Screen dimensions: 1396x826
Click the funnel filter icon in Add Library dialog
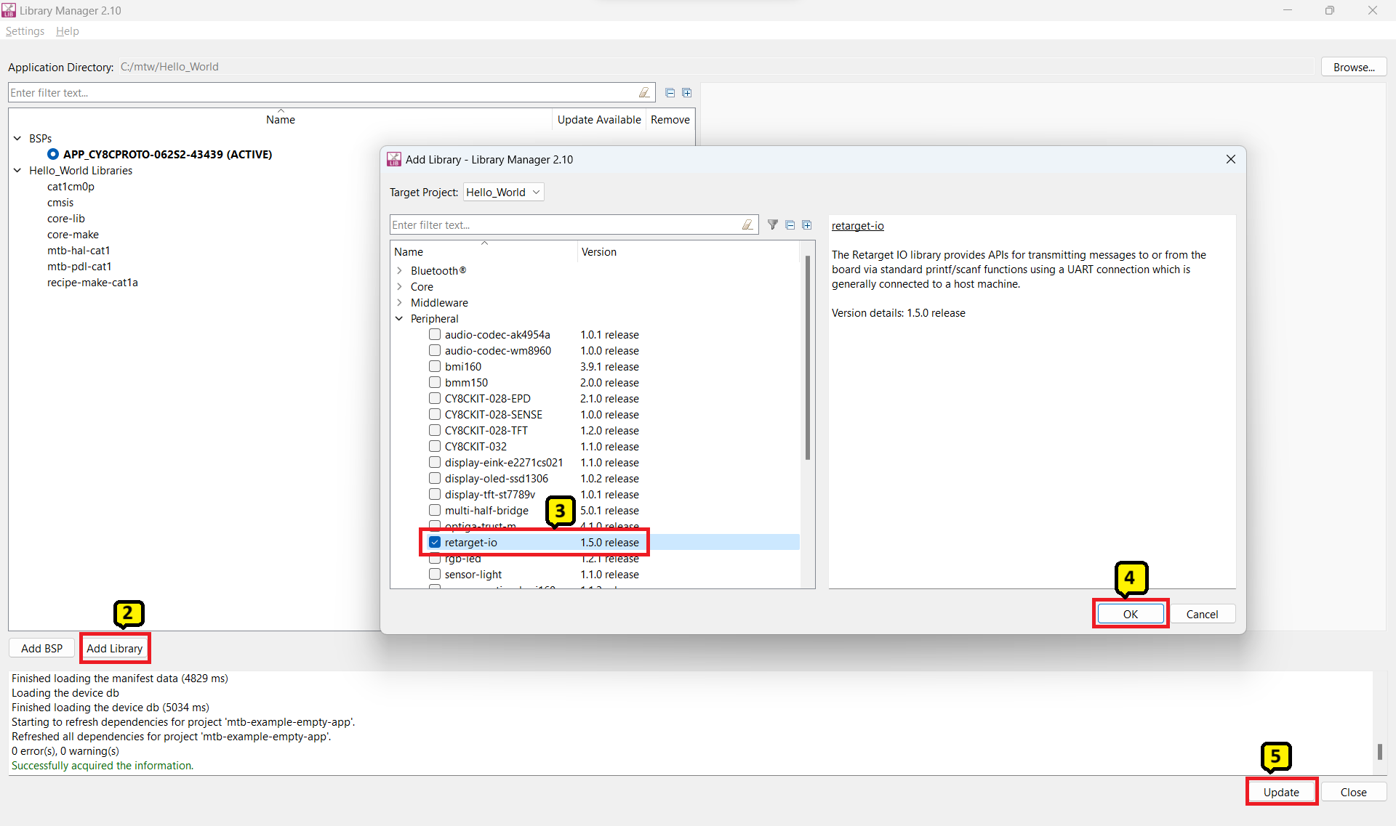pos(773,225)
